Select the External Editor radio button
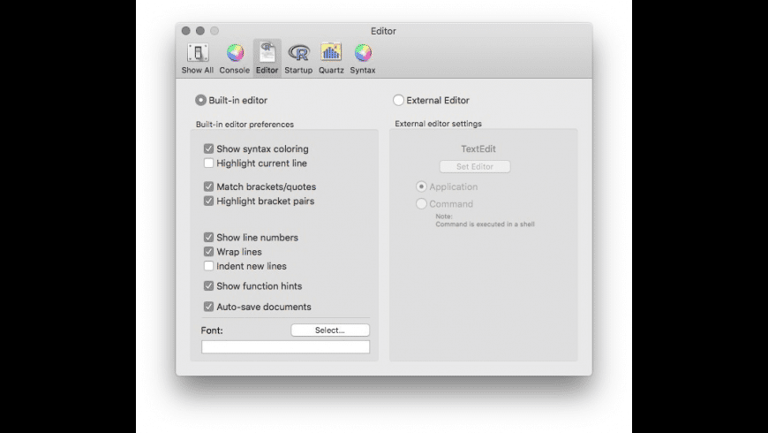This screenshot has width=768, height=433. [x=398, y=100]
